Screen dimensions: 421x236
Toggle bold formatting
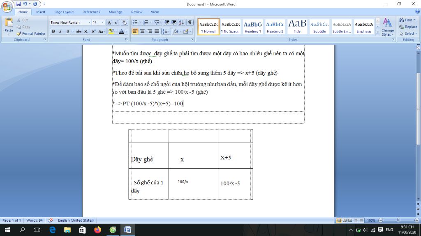pos(53,31)
